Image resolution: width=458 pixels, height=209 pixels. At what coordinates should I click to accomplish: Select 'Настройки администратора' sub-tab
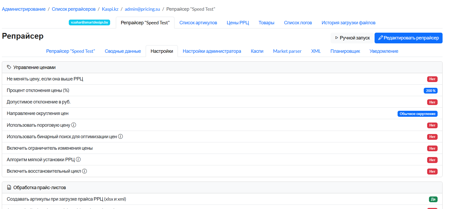click(212, 51)
